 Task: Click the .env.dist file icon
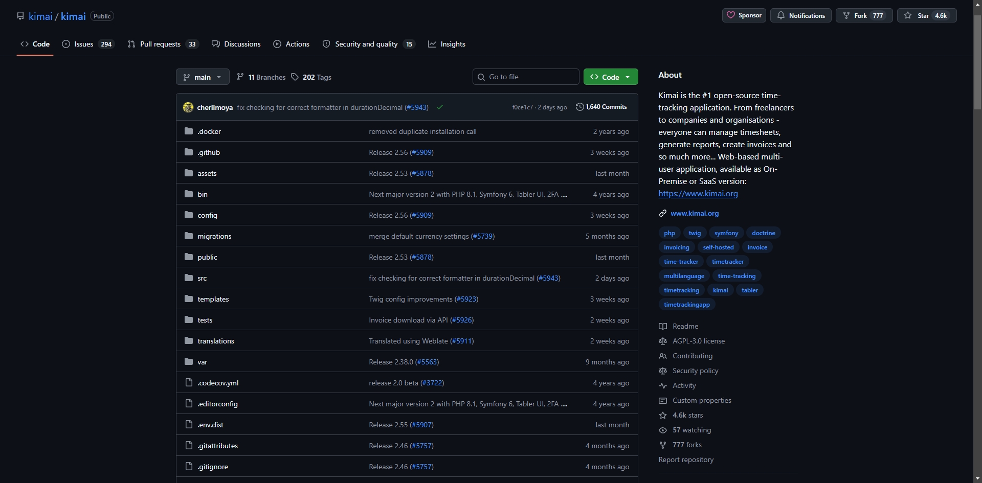click(x=189, y=424)
